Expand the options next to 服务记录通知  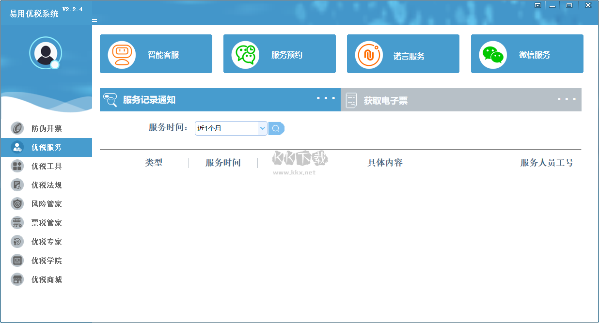click(x=325, y=98)
